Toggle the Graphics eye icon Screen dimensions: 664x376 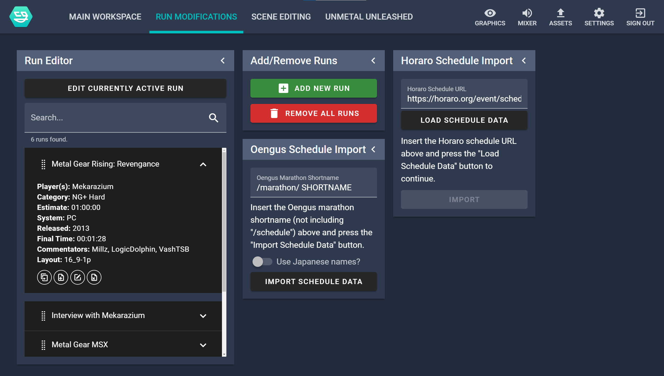(x=490, y=17)
